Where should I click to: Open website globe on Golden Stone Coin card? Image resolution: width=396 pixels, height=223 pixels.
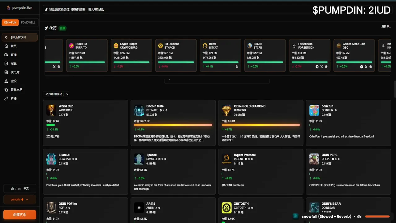[x=371, y=67]
